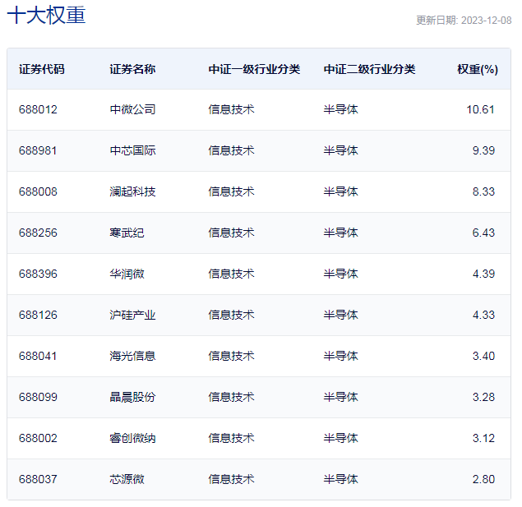The width and height of the screenshot is (522, 507).
Task: Select stock name 澜起科技
Action: (x=132, y=191)
